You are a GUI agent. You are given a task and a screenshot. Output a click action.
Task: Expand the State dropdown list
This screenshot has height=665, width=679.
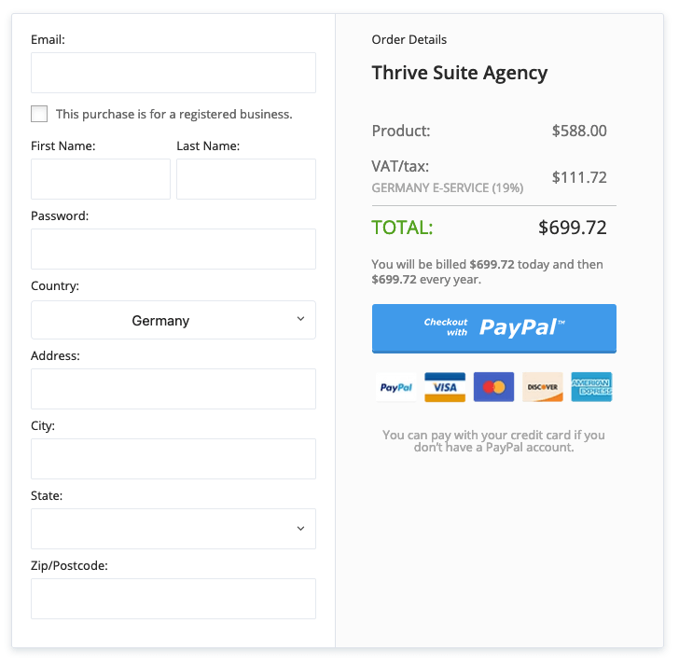173,529
